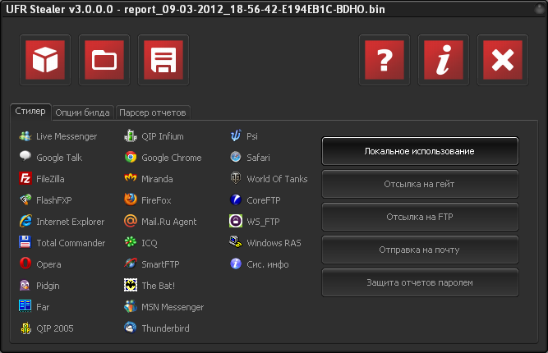Choose the Отсылка на гейт button
The height and width of the screenshot is (353, 548).
pyautogui.click(x=420, y=184)
